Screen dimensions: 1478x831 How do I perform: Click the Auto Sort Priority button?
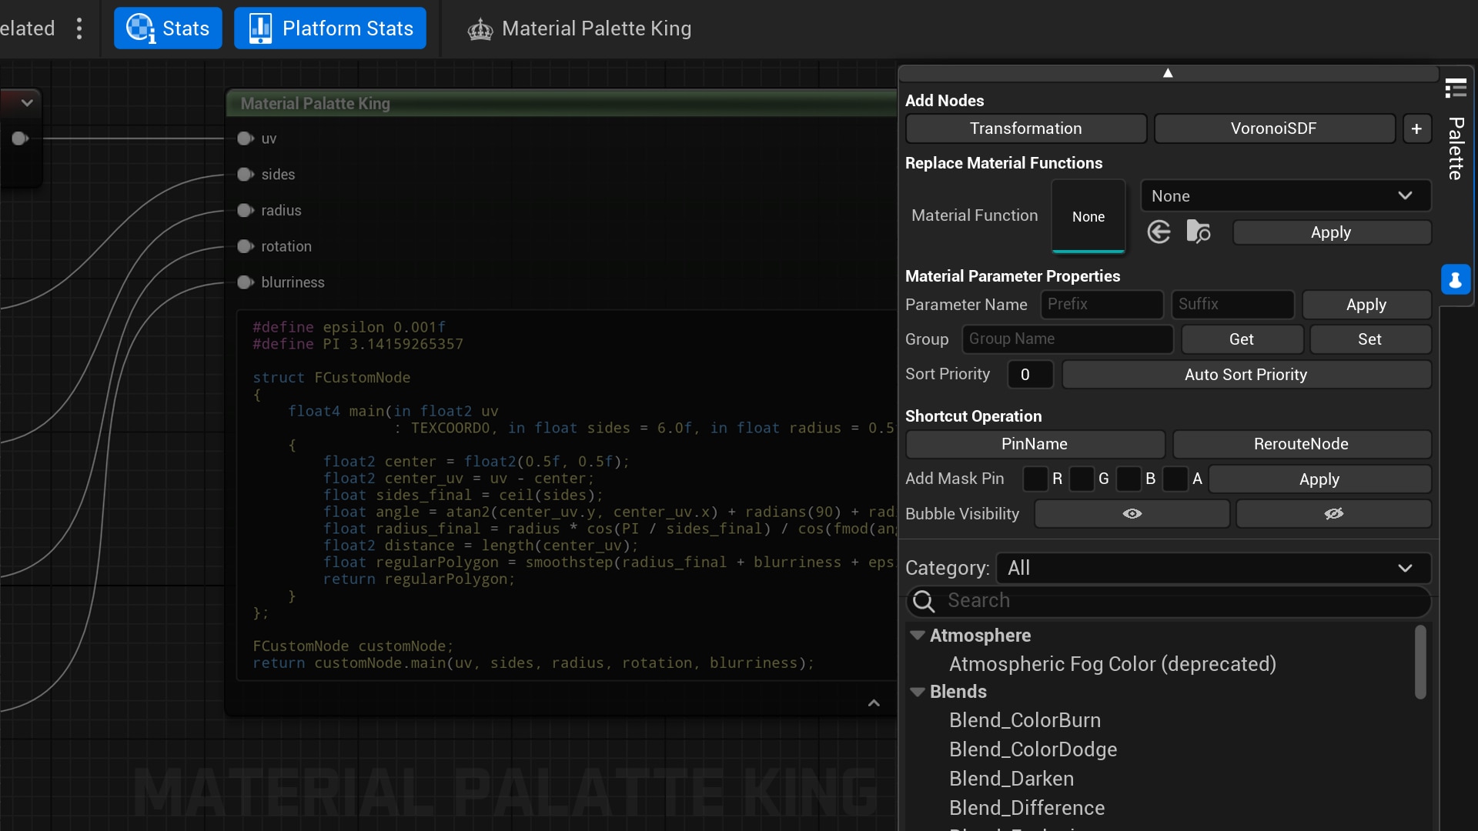tap(1246, 375)
